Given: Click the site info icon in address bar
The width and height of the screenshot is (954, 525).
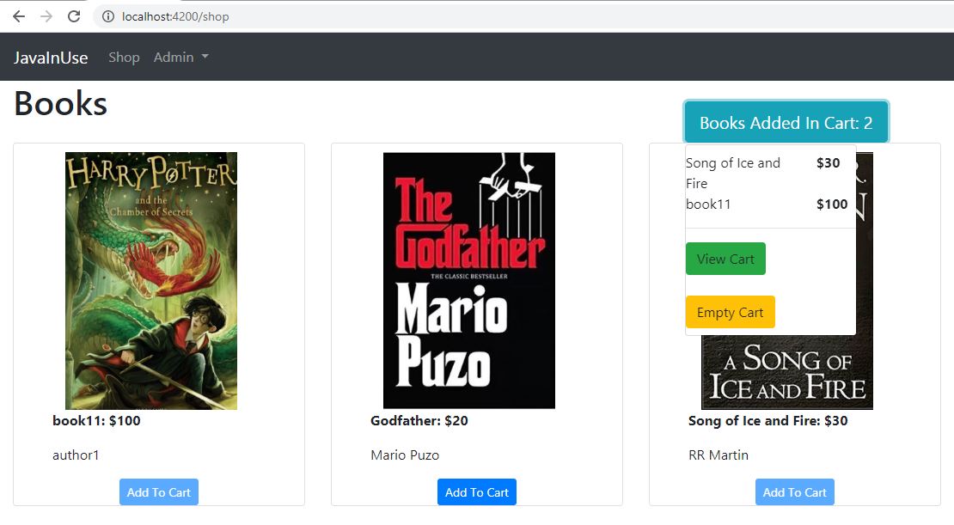Looking at the screenshot, I should (x=107, y=16).
